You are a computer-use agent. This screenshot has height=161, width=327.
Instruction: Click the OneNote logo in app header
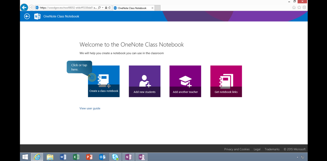tap(37, 16)
